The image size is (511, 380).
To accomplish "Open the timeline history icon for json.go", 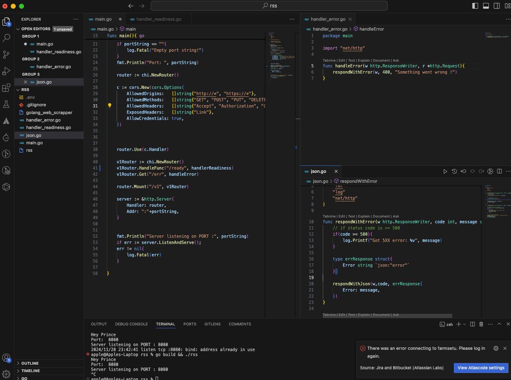I will 454,171.
